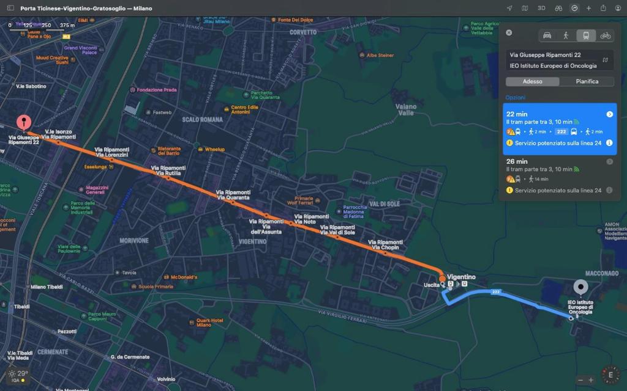Open the Share menu in toolbar
Screen dimensions: 627x391
coord(603,8)
